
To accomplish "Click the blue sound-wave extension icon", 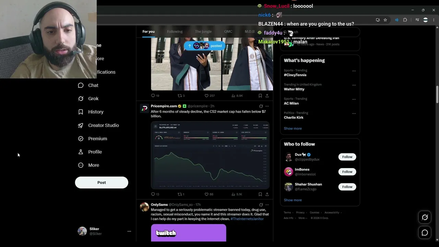I will click(396, 20).
